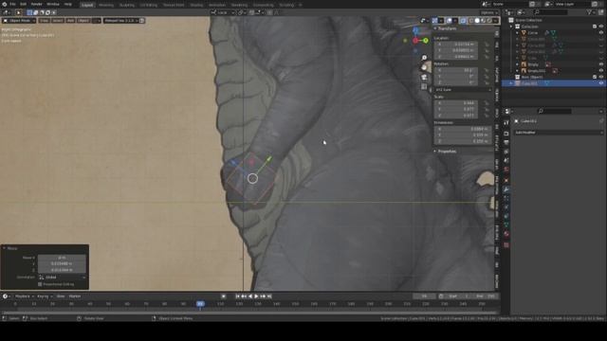
Task: Open the Object Mode dropdown
Action: tap(19, 21)
